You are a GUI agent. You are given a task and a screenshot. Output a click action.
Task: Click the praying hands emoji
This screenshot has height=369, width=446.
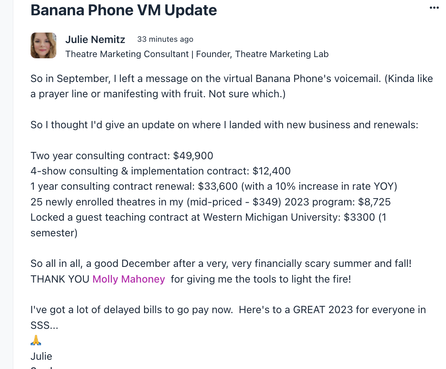click(x=36, y=341)
